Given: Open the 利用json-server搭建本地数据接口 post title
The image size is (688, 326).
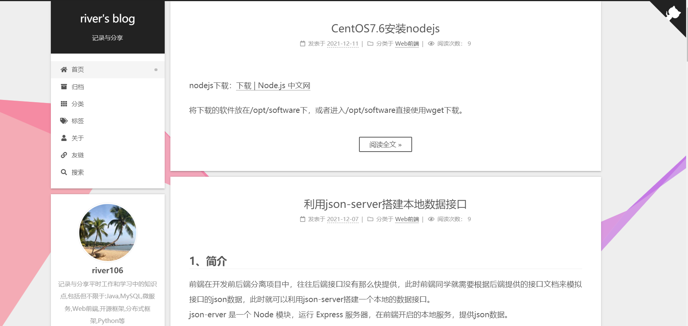Looking at the screenshot, I should (x=386, y=204).
